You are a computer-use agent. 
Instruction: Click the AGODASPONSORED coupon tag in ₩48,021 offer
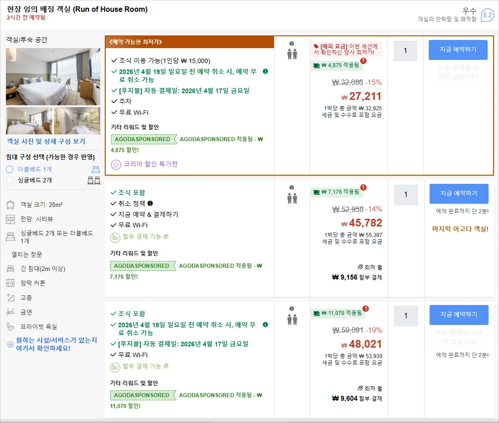[x=142, y=395]
